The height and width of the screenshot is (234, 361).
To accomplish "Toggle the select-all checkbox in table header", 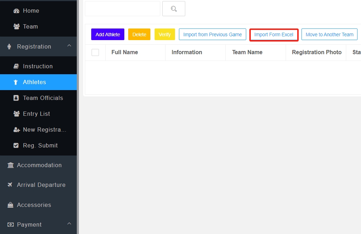I will 95,52.
